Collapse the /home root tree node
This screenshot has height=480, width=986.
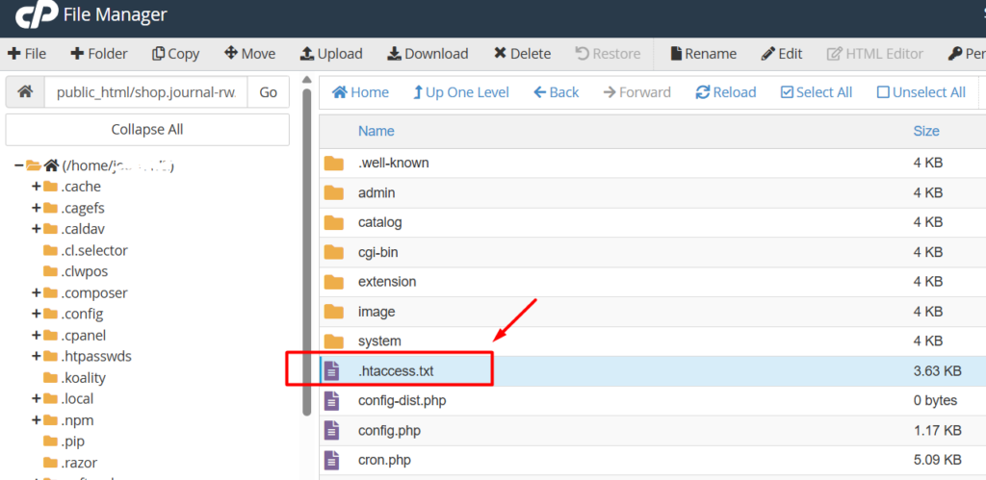19,165
